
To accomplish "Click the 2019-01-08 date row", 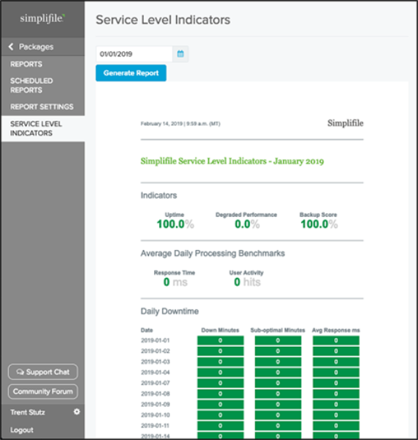I will point(155,394).
